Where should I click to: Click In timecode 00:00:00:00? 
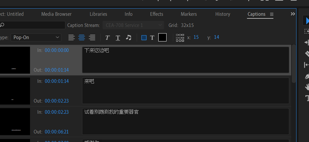(57, 50)
